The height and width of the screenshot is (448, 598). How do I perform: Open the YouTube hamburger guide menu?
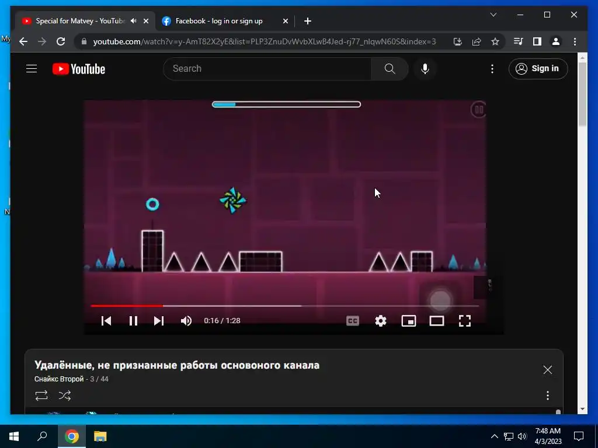pyautogui.click(x=32, y=69)
